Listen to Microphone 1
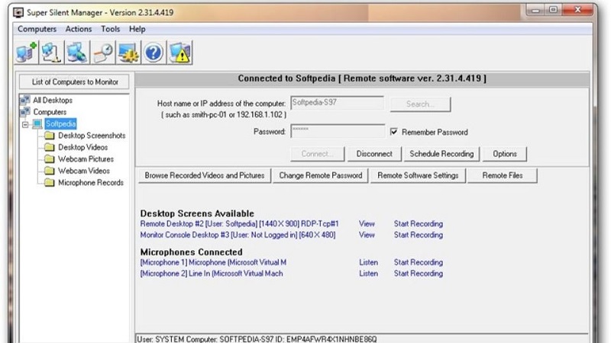 click(368, 262)
